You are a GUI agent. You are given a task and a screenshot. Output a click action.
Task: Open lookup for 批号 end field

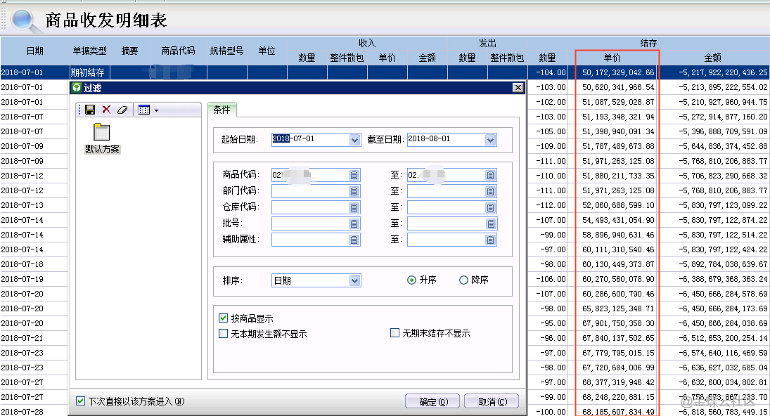click(x=490, y=223)
